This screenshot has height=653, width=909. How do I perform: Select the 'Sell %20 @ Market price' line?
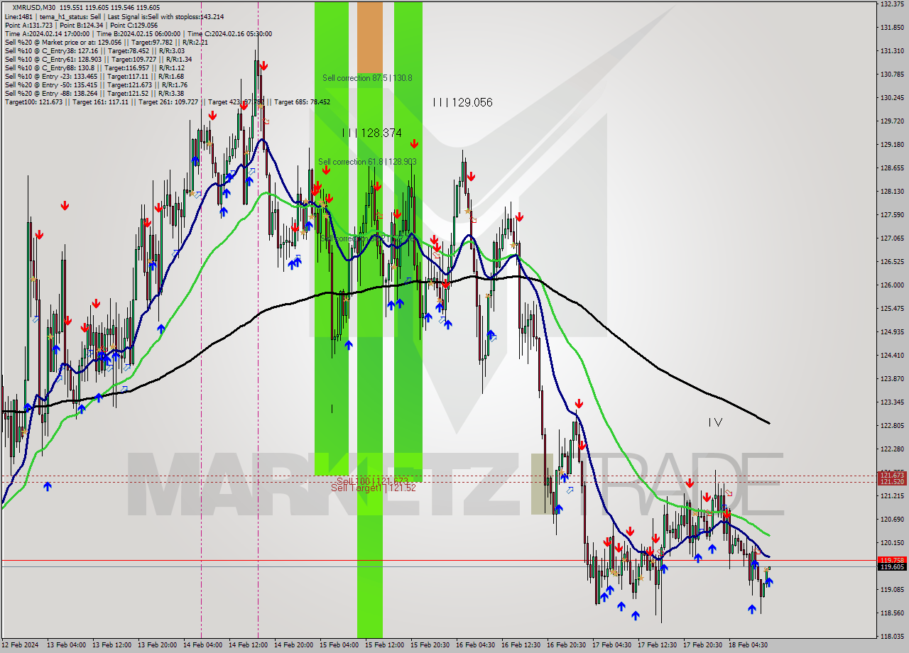click(106, 42)
